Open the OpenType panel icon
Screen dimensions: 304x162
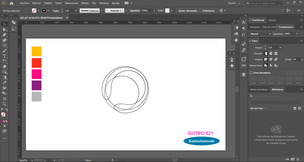pos(244,35)
